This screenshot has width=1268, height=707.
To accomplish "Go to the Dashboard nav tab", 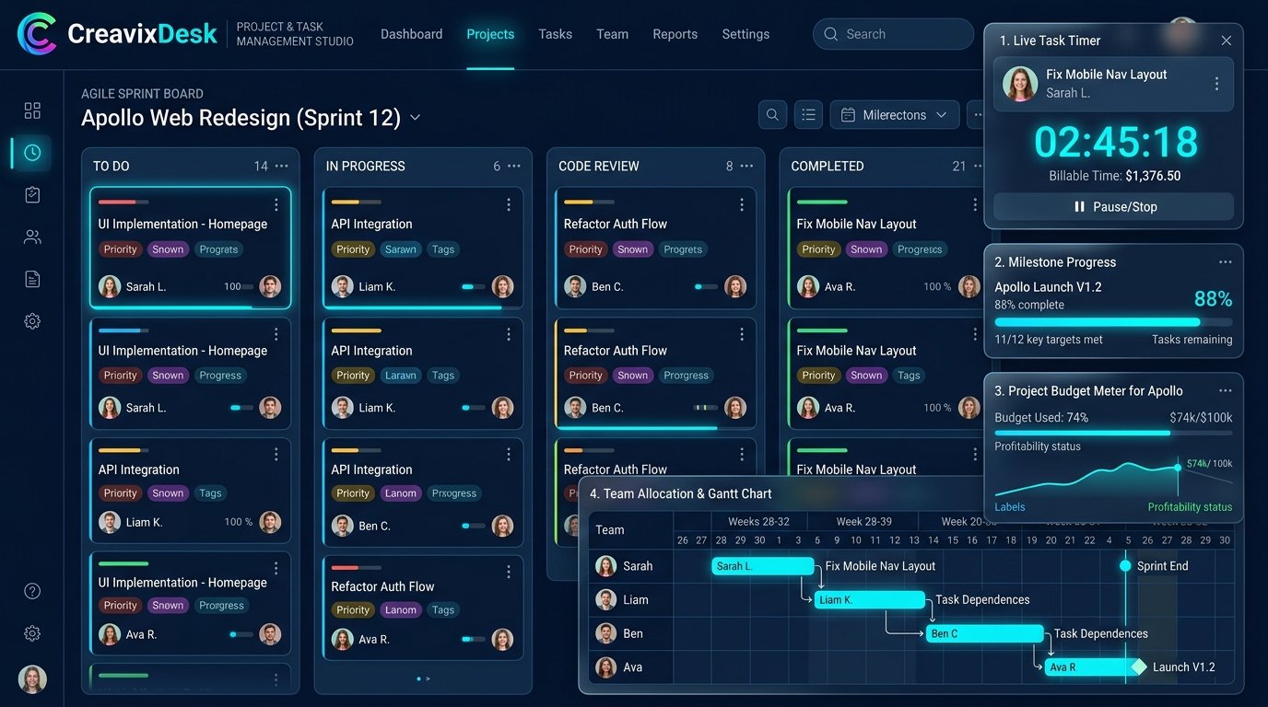I will click(x=411, y=34).
